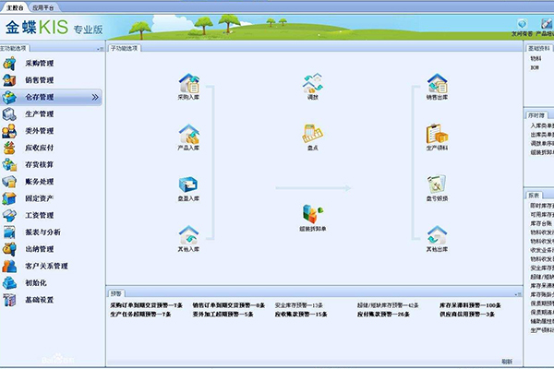The image size is (554, 369).
Task: Switch to the 应用平台 tab
Action: click(43, 7)
